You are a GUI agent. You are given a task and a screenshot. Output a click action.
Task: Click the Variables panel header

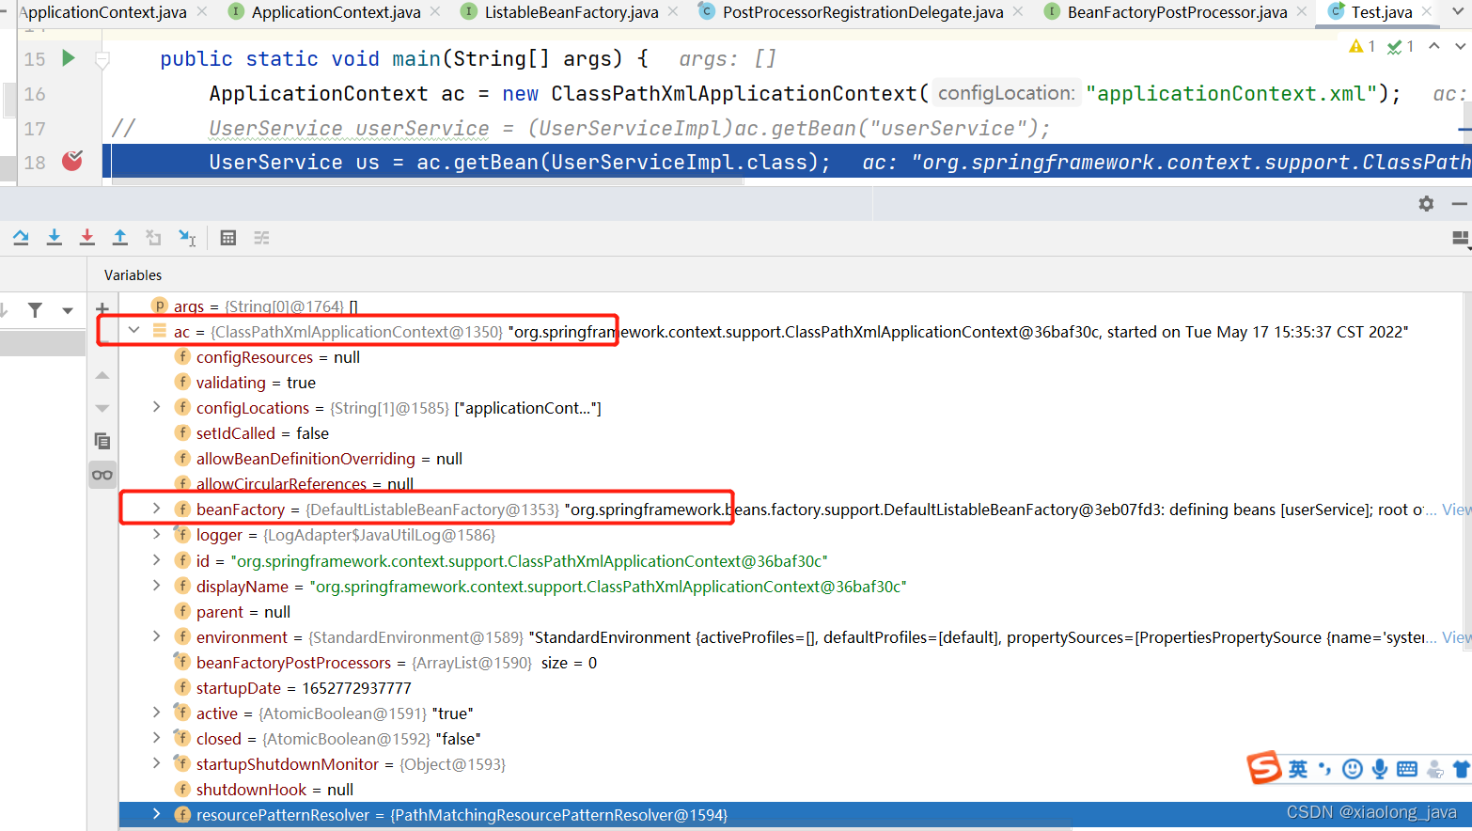coord(133,275)
